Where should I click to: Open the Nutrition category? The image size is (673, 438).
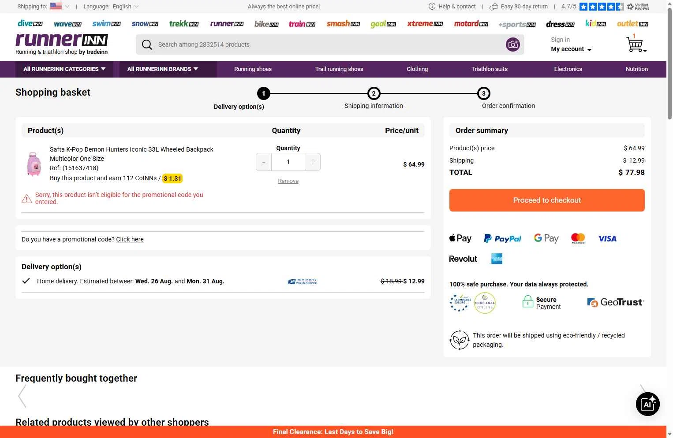click(637, 69)
